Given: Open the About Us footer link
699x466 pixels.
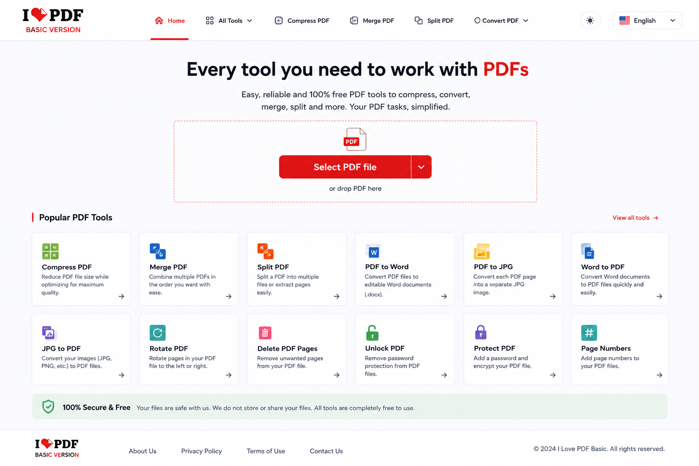Looking at the screenshot, I should coord(142,451).
